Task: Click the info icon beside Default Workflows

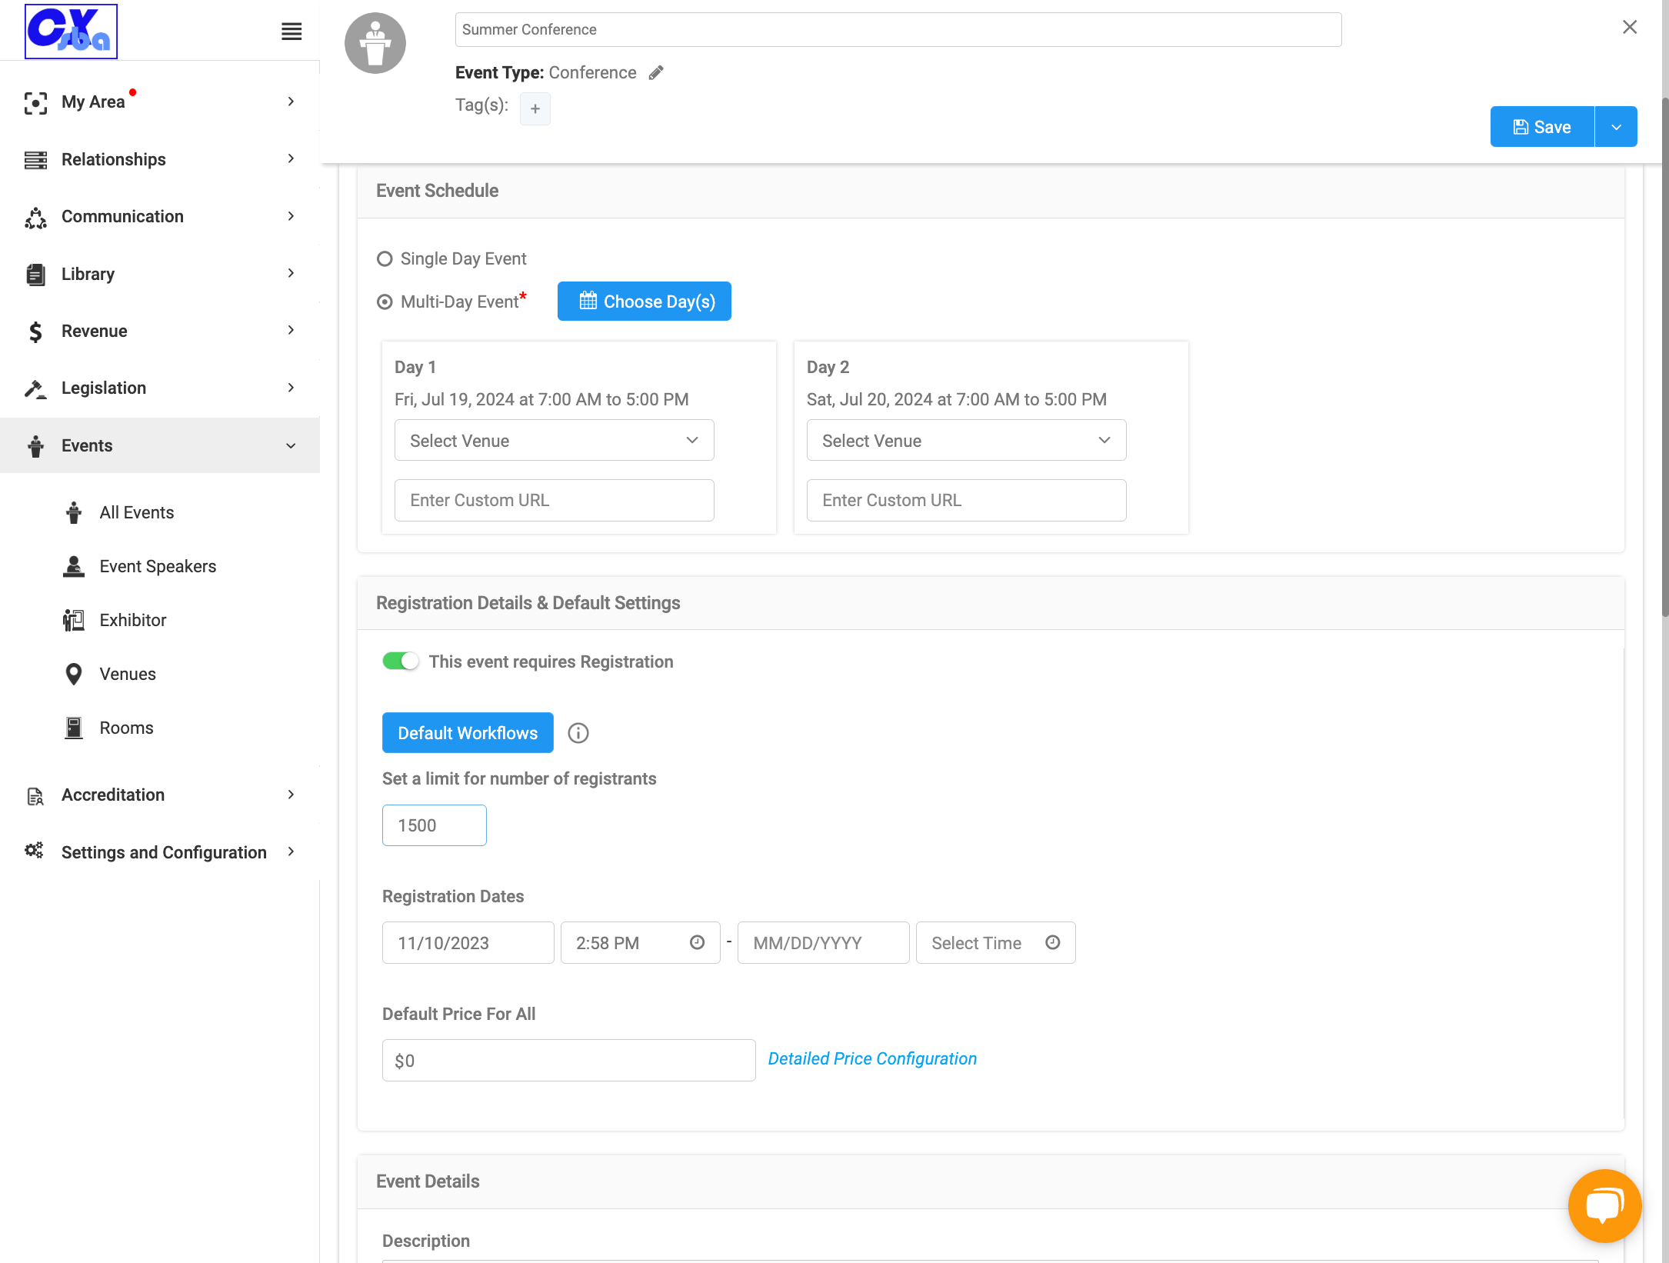Action: click(x=578, y=733)
